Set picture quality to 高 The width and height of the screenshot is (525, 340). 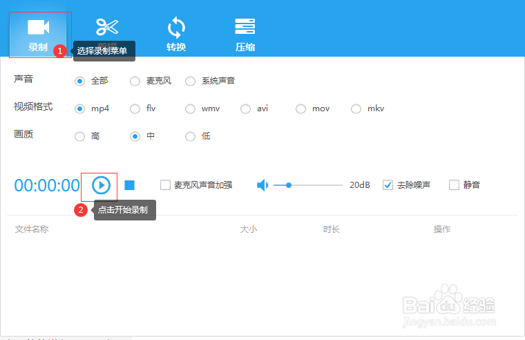pos(79,136)
